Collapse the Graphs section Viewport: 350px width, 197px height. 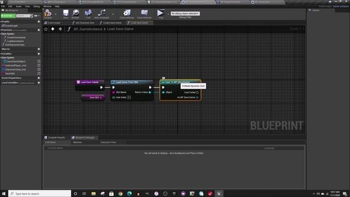pos(1,22)
